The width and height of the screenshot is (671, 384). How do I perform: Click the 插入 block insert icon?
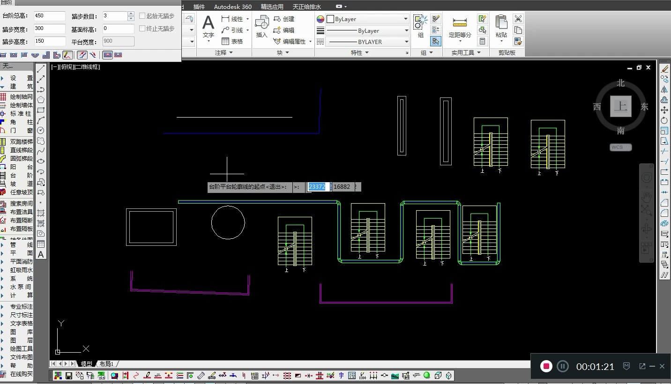pos(261,27)
